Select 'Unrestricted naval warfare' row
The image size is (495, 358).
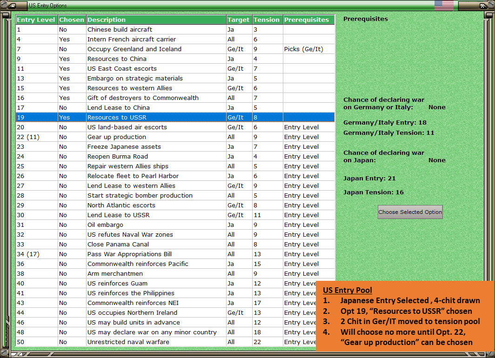click(x=166, y=342)
